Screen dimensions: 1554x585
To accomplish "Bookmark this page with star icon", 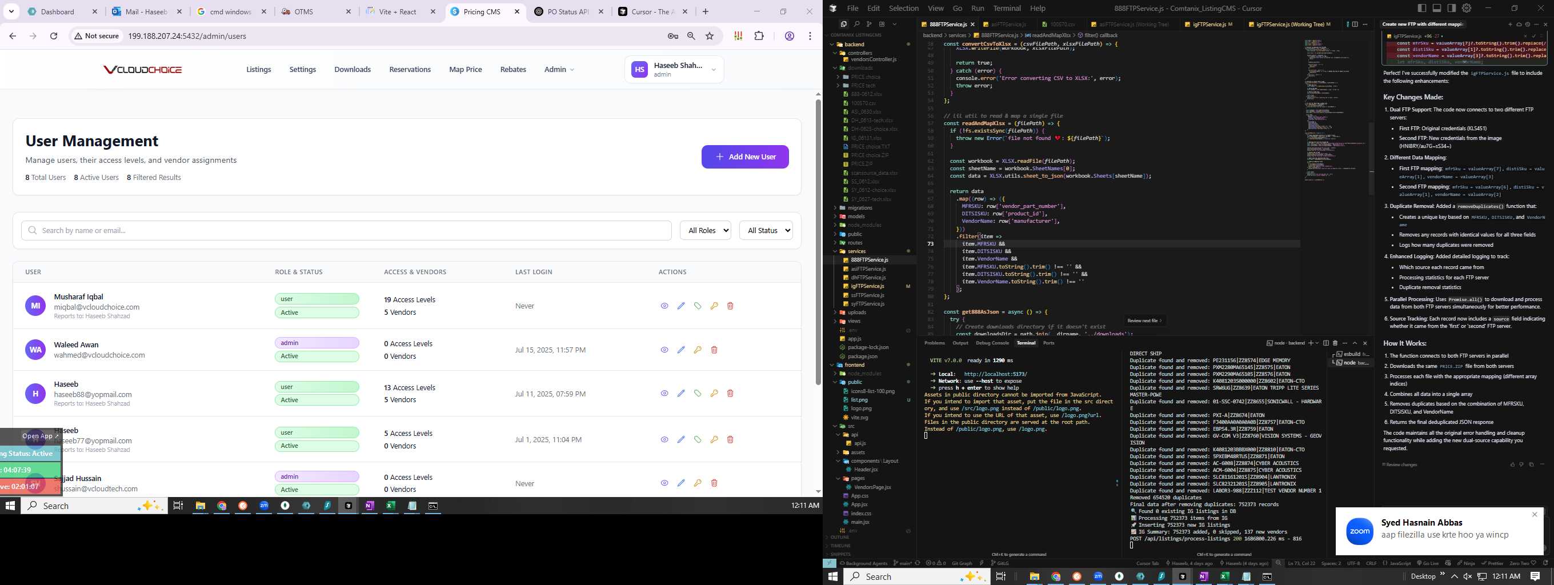I will [x=710, y=36].
